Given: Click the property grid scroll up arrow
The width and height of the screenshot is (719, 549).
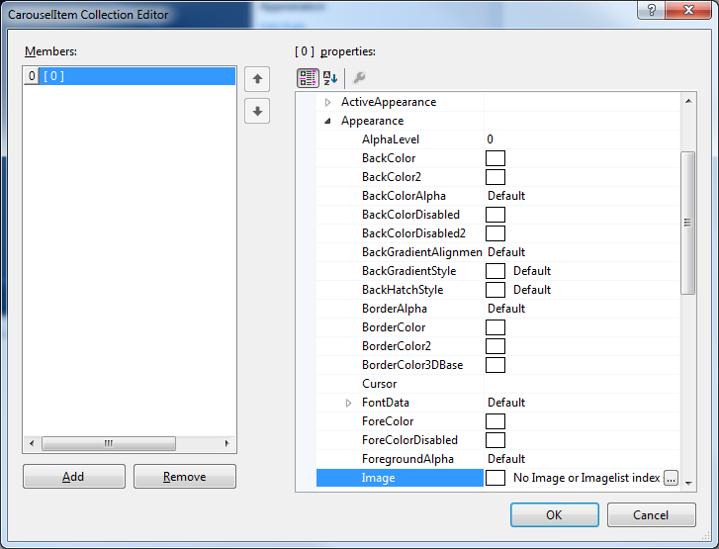Looking at the screenshot, I should click(x=688, y=101).
